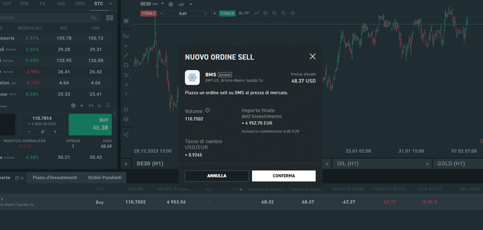This screenshot has height=230, width=483.
Task: Select the trend line drawing tool
Action: tap(126, 55)
